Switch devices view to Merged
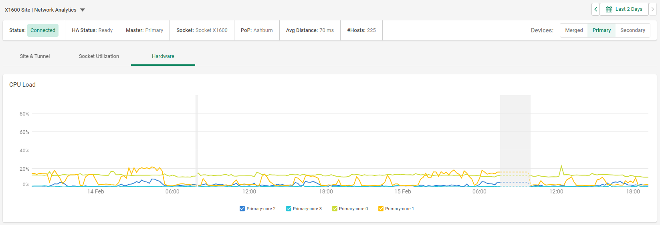Viewport: 660px width, 225px height. click(x=574, y=30)
